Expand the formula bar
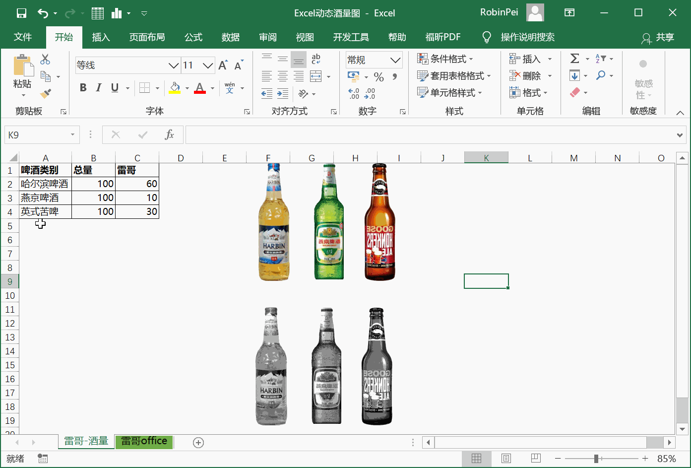The height and width of the screenshot is (468, 691). pos(680,134)
